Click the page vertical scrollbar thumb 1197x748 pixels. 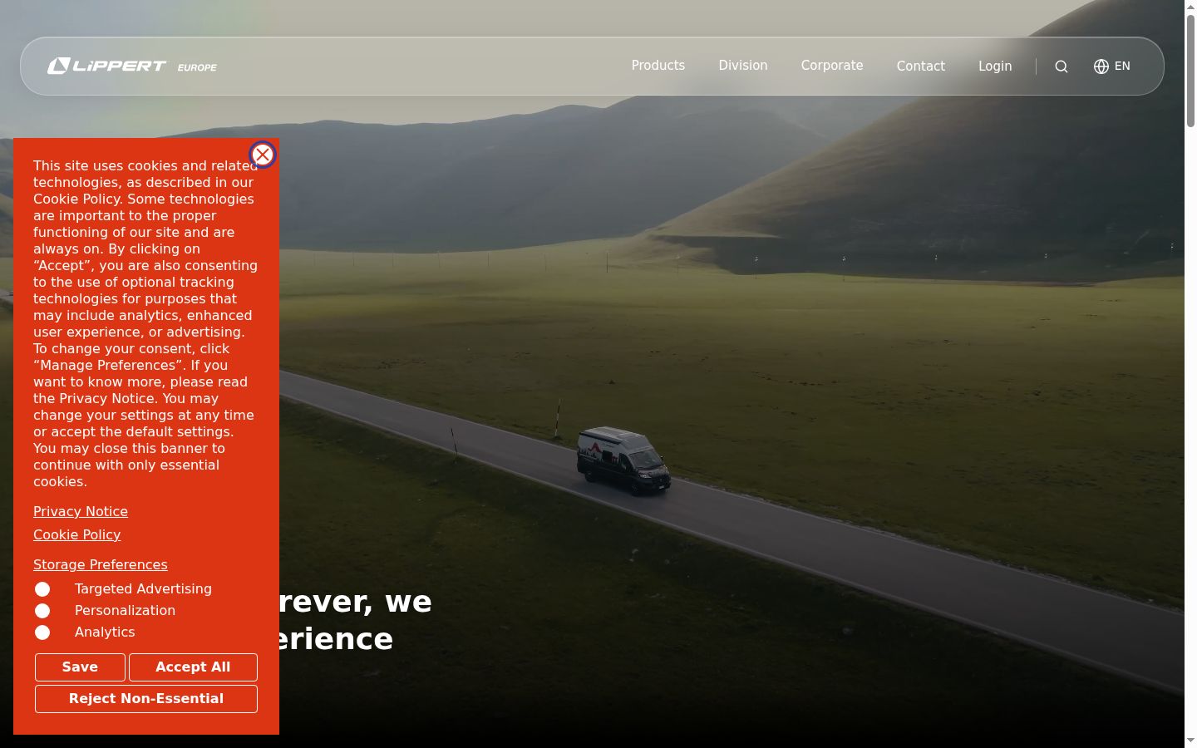tap(1190, 71)
